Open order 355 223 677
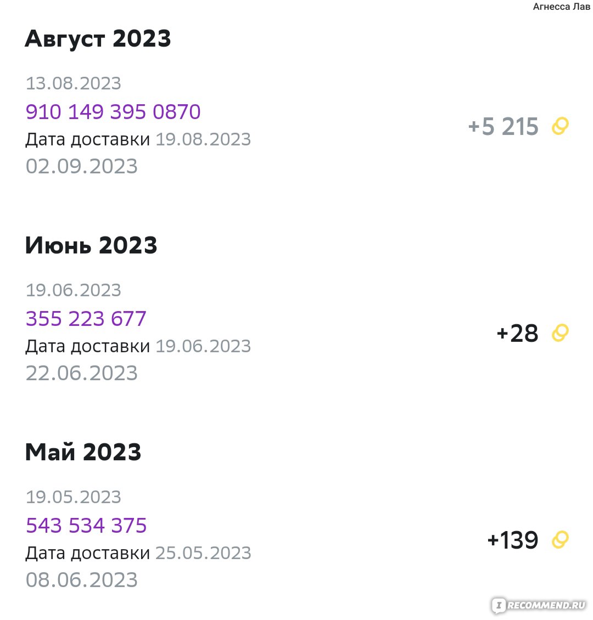The image size is (593, 620). point(86,318)
